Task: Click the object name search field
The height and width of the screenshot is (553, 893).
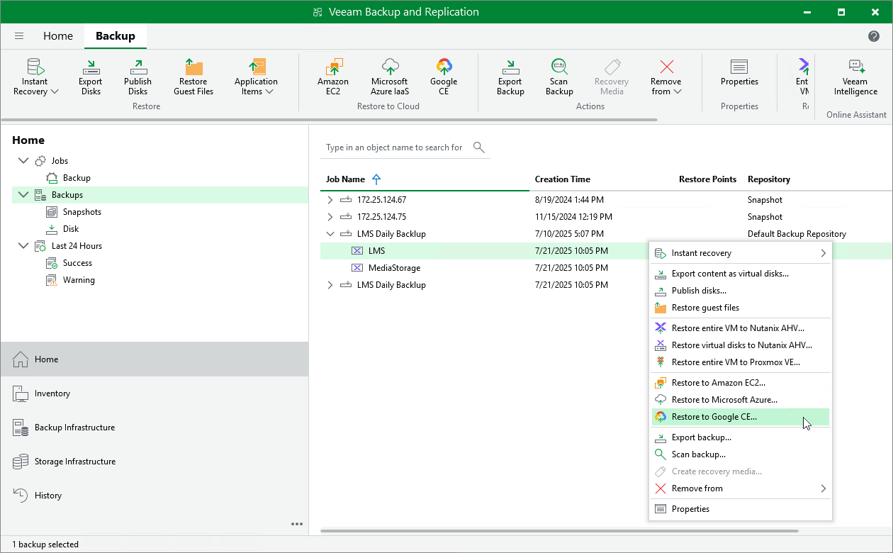Action: click(394, 147)
